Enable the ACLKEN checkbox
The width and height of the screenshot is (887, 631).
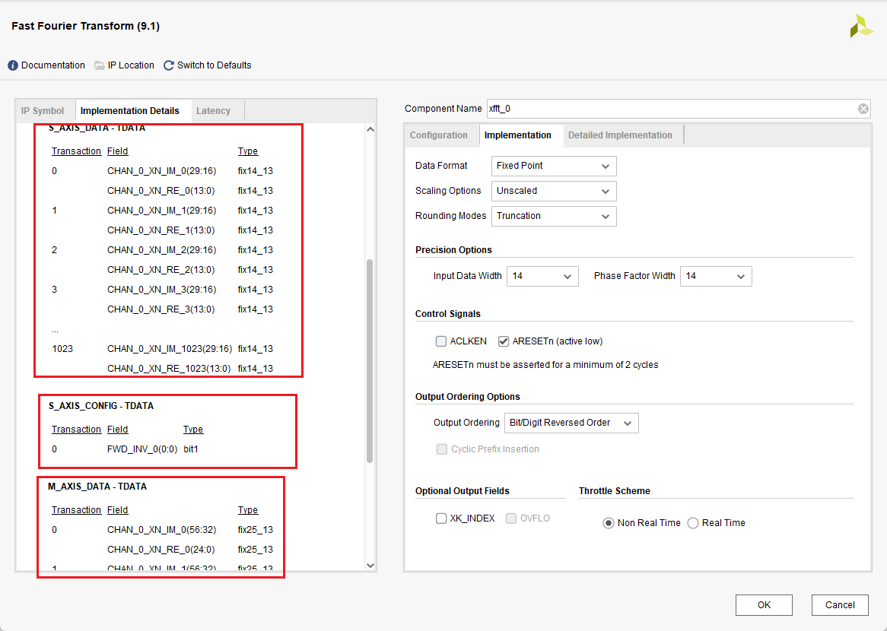pos(441,341)
